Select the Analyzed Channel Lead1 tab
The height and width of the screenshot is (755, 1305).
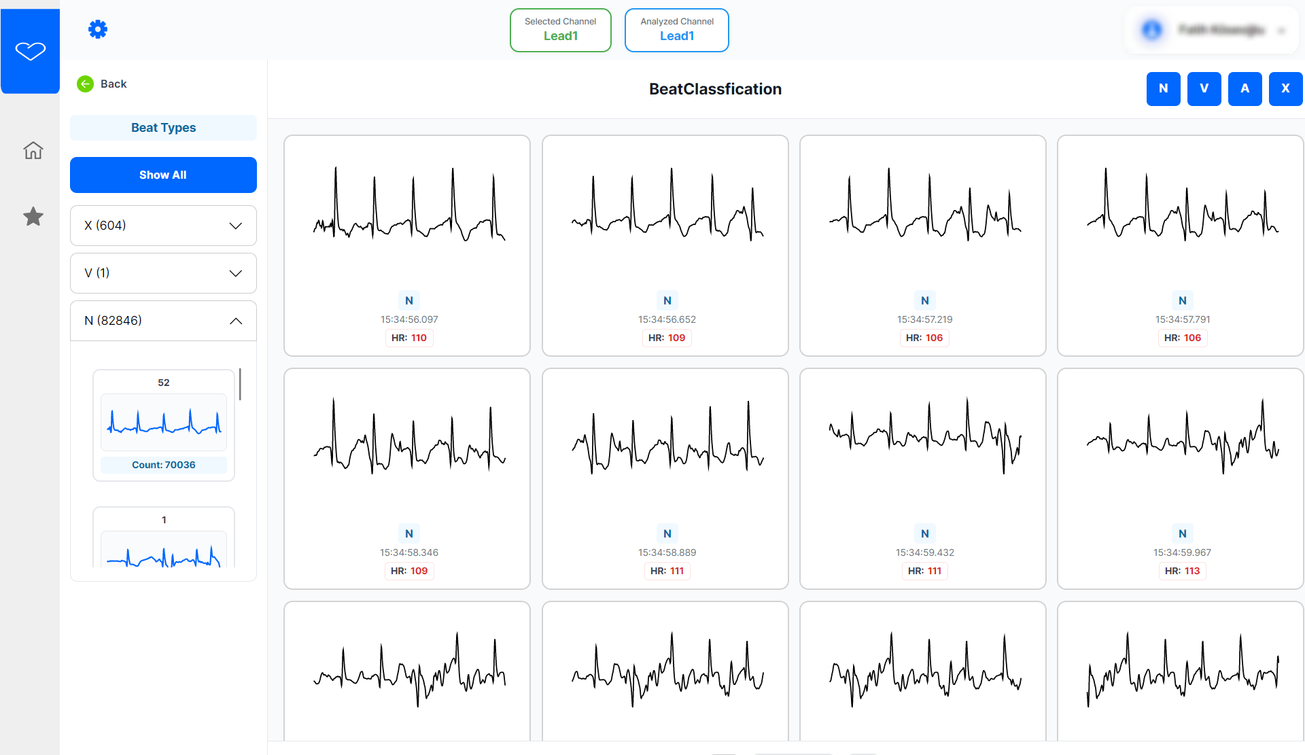pos(676,30)
